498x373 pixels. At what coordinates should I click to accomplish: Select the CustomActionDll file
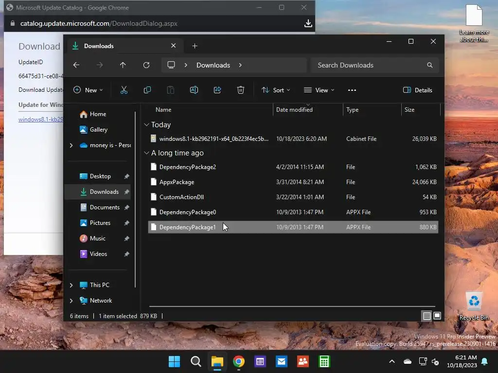(x=293, y=197)
